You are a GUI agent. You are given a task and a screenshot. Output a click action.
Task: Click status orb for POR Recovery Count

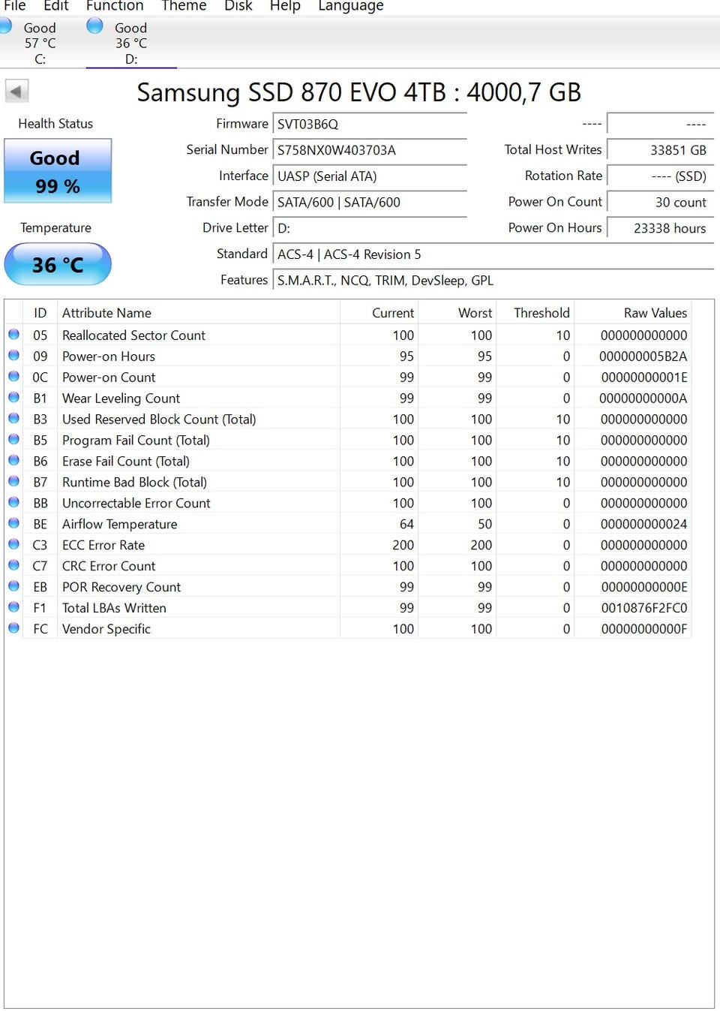pos(13,586)
